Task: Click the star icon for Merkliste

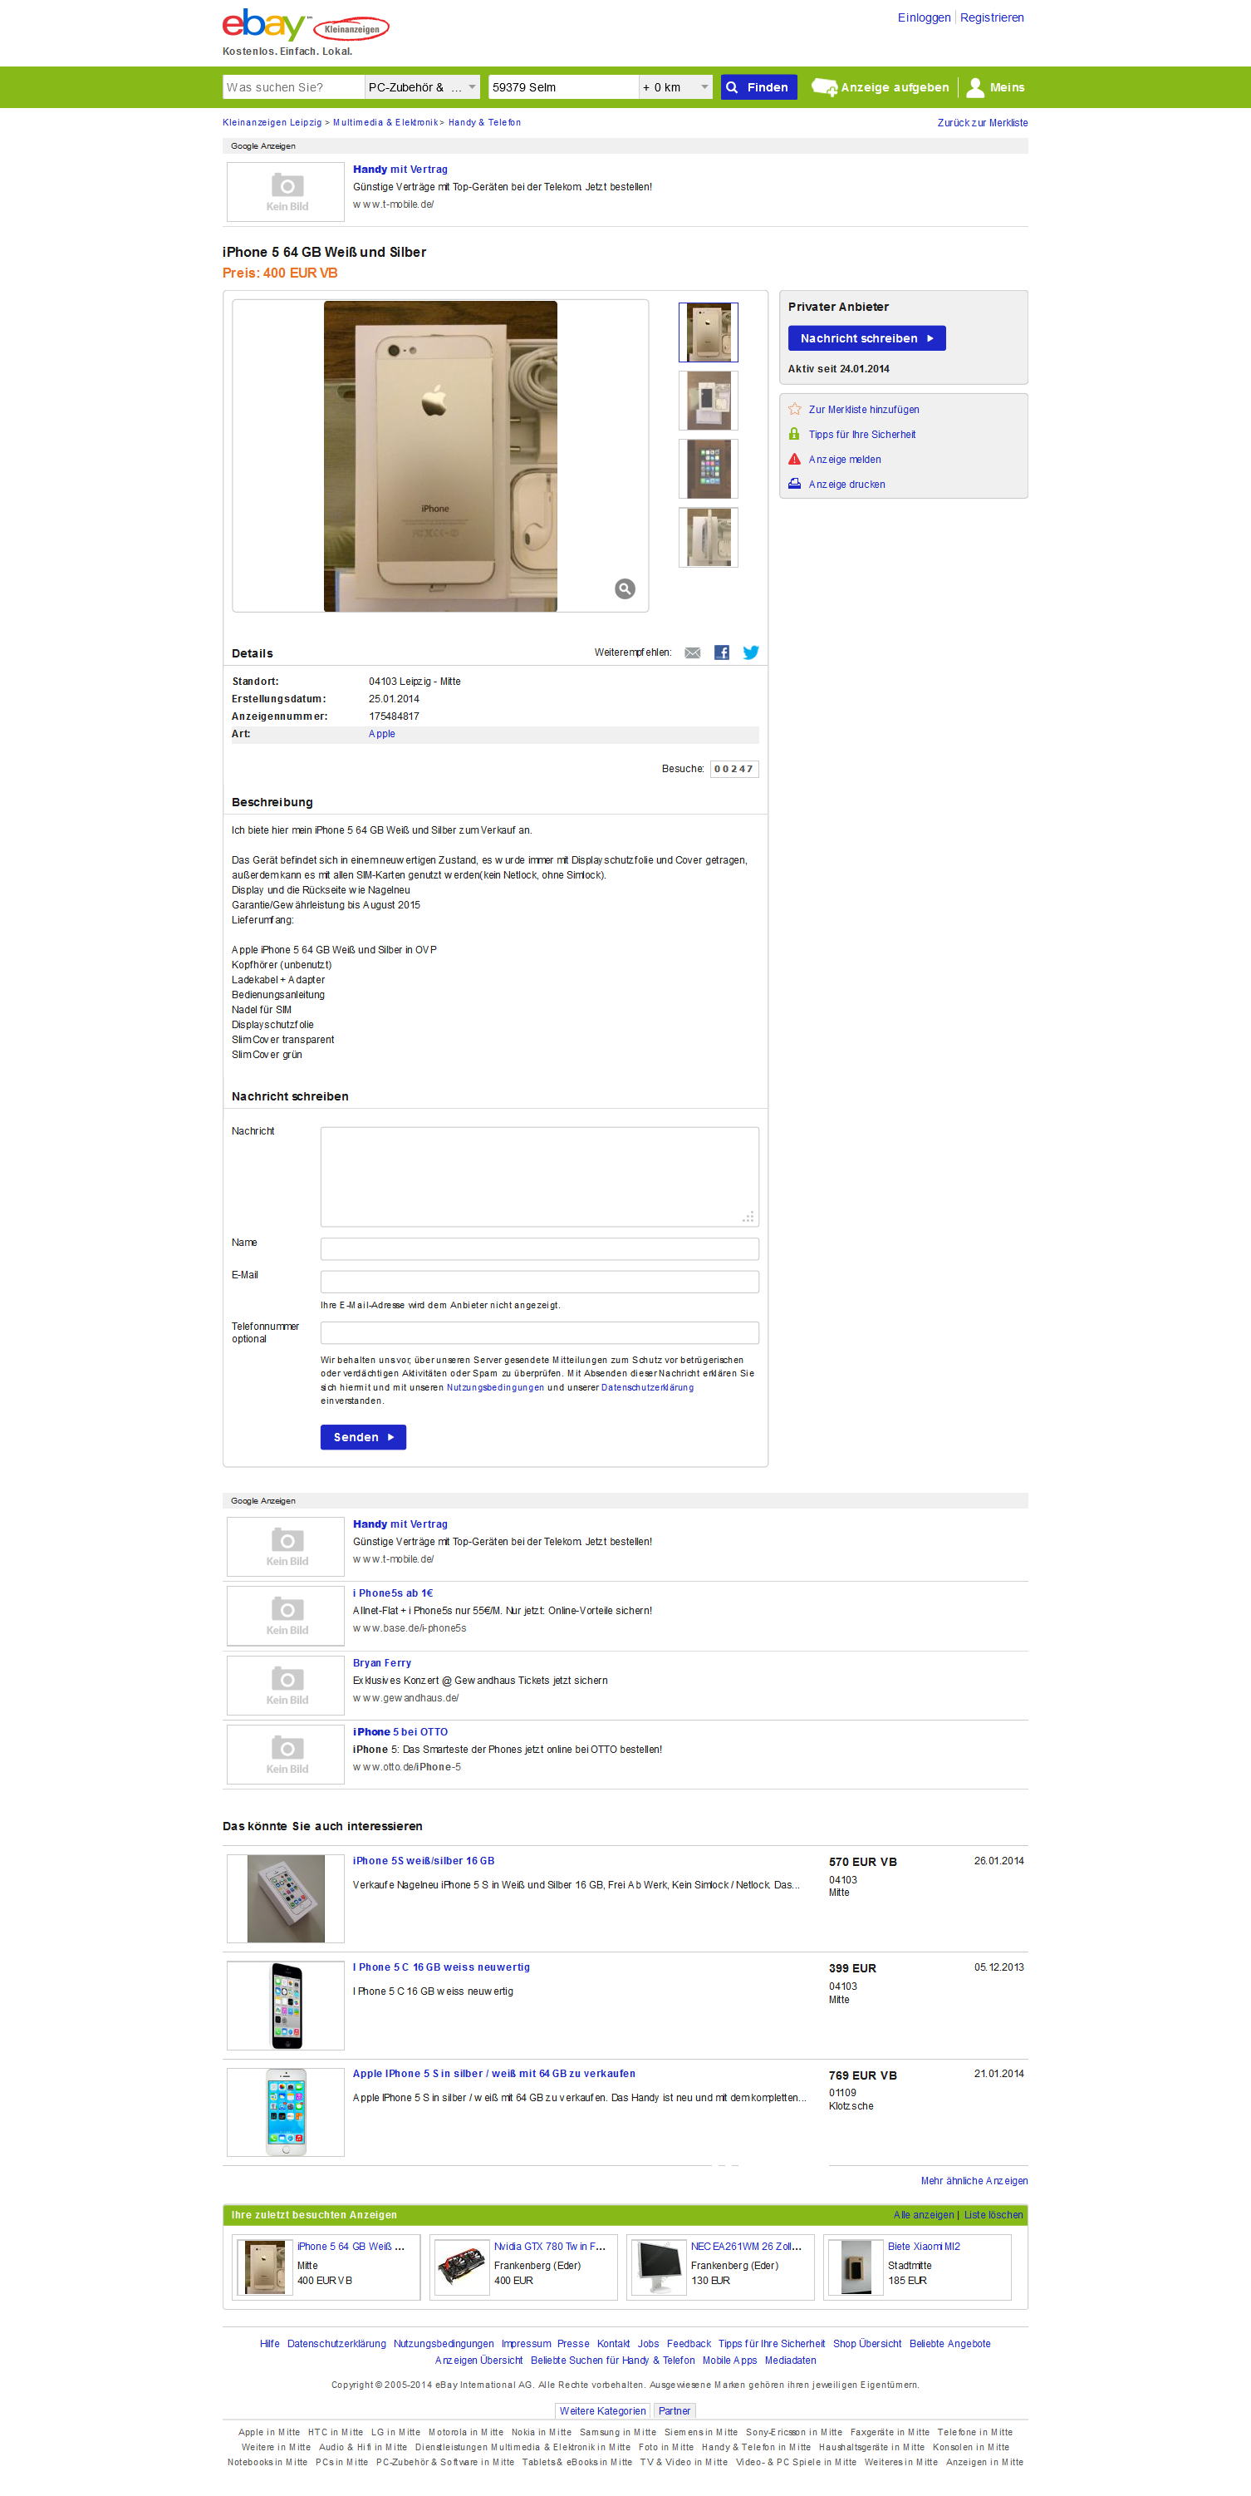Action: tap(795, 409)
